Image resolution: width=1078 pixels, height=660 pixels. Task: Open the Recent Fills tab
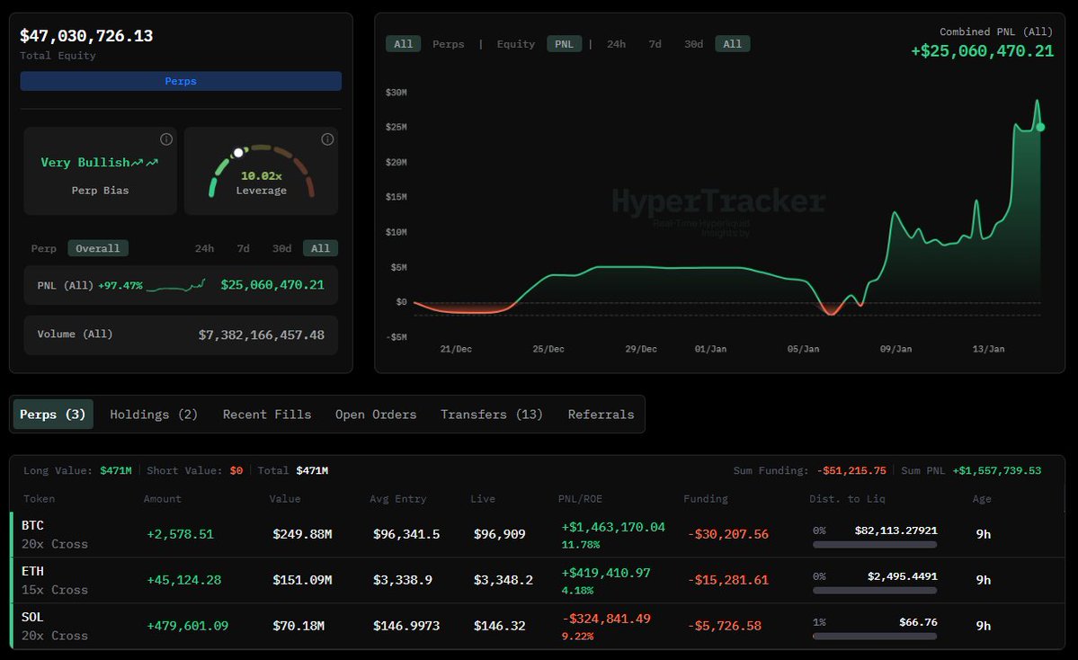point(267,415)
